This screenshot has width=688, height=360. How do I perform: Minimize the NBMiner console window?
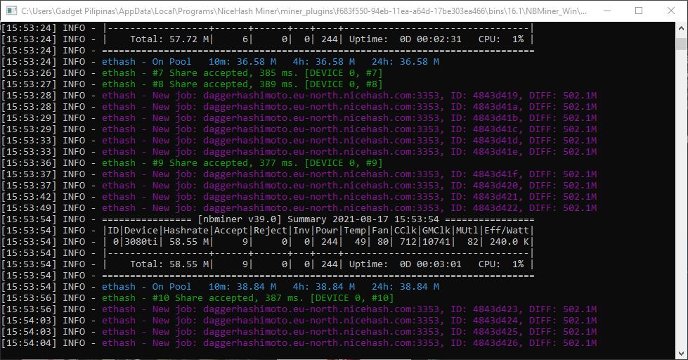pos(607,11)
